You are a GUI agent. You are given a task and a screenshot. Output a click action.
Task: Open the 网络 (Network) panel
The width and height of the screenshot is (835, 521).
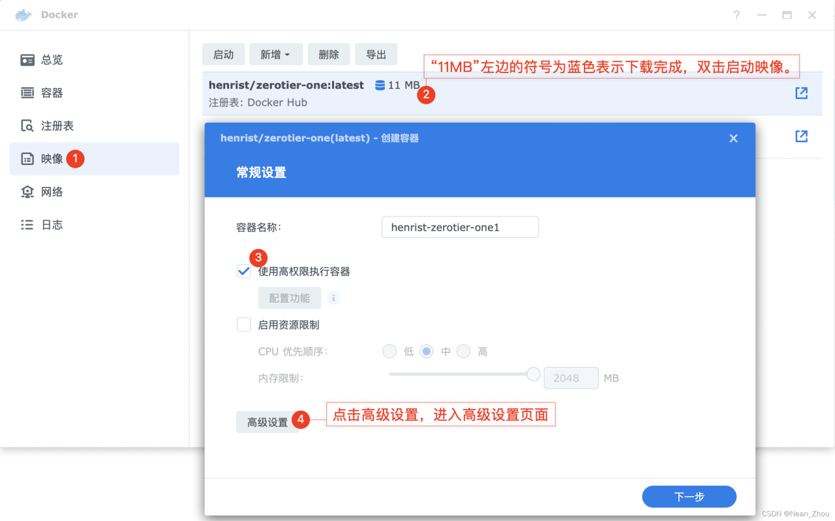[x=51, y=191]
